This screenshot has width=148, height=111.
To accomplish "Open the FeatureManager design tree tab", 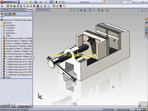I will point(2,14).
